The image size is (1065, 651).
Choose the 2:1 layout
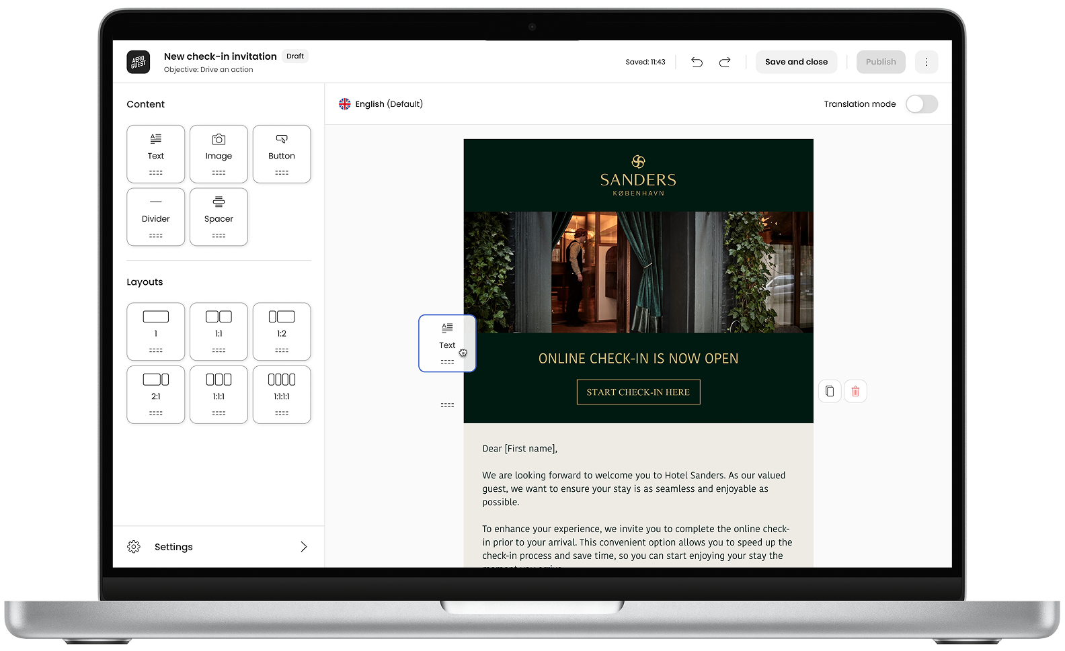pos(155,395)
